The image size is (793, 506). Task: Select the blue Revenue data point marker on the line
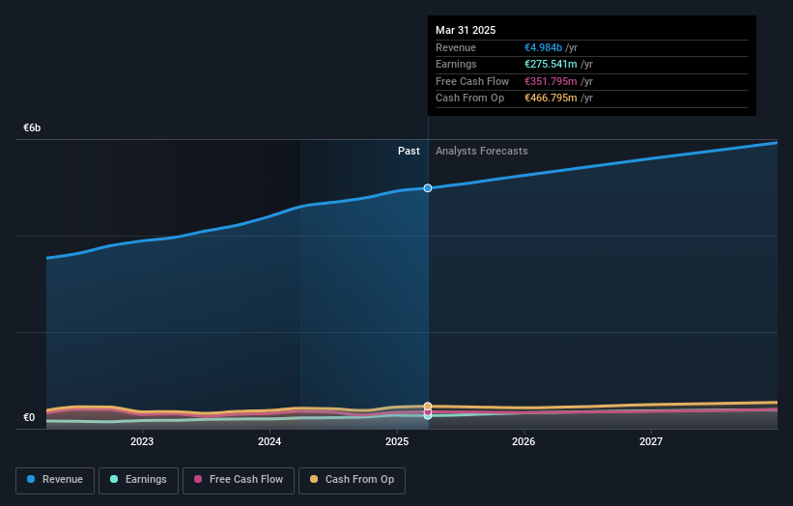click(x=428, y=188)
